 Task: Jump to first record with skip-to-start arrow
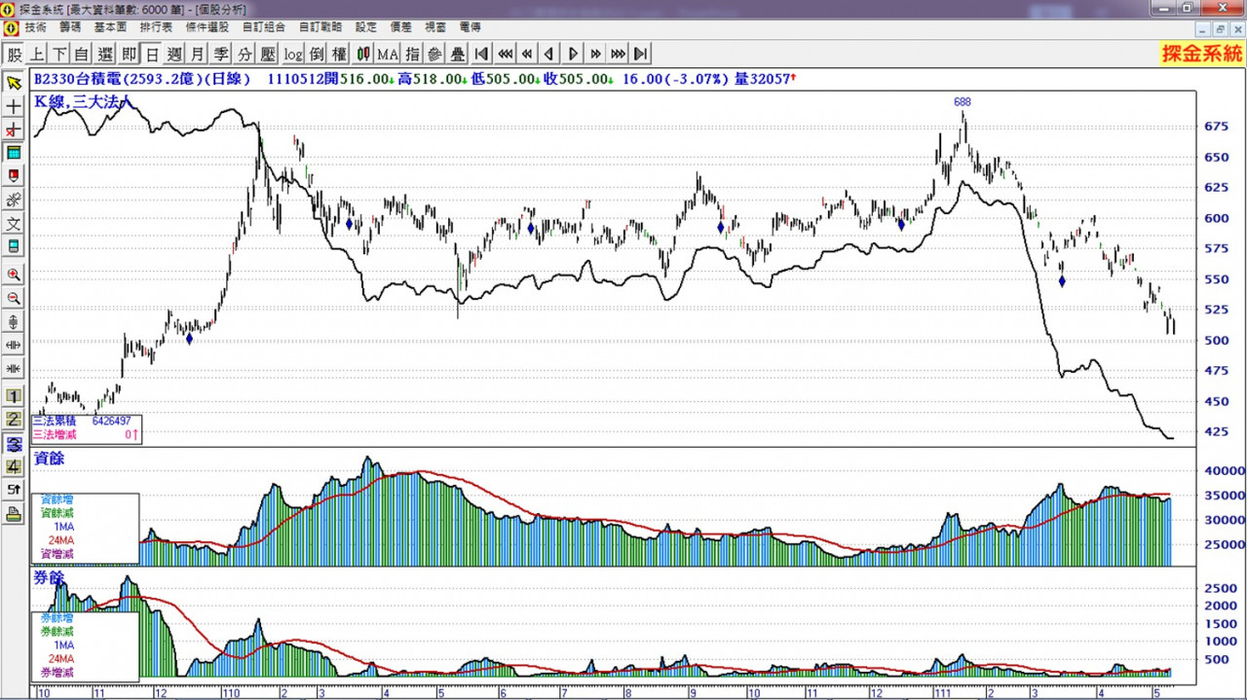click(481, 54)
